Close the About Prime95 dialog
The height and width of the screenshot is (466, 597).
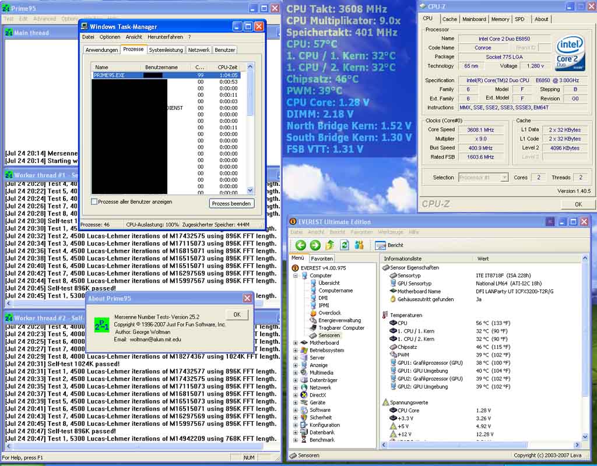247,299
